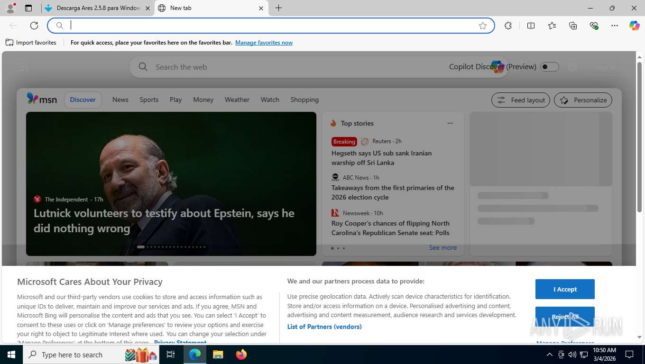Open Browser essentials heart icon
The width and height of the screenshot is (645, 364).
coord(594,26)
